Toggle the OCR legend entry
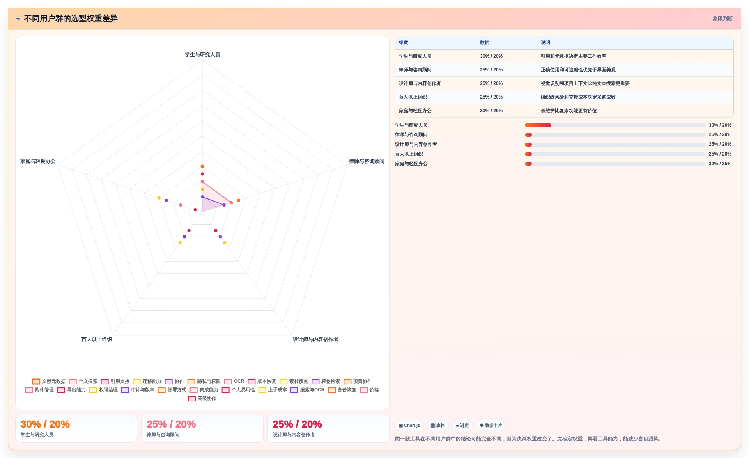This screenshot has width=749, height=458. [x=234, y=381]
